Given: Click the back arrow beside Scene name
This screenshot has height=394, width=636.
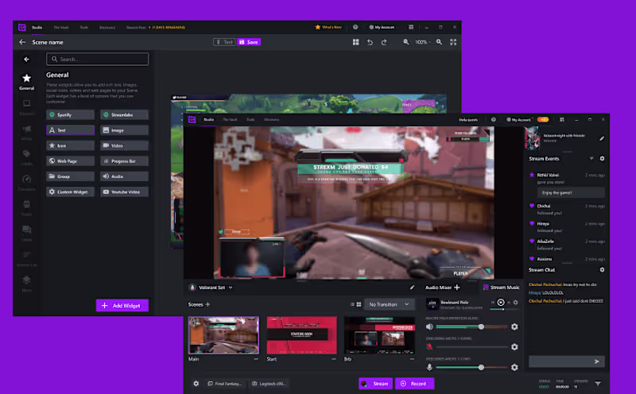Looking at the screenshot, I should pyautogui.click(x=22, y=42).
